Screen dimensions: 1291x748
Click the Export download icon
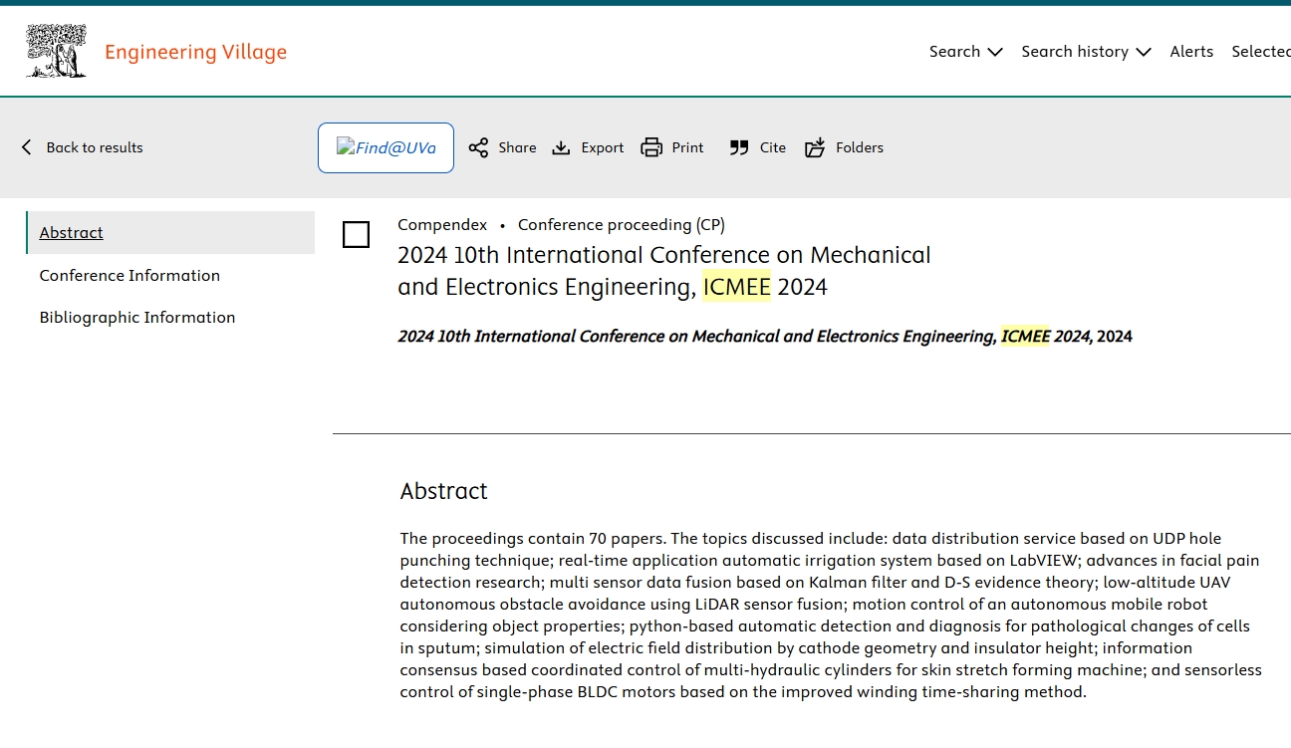(x=562, y=147)
